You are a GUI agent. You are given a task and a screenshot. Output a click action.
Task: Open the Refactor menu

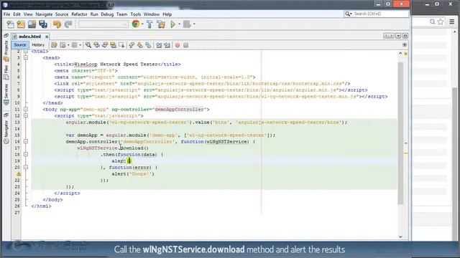(x=79, y=14)
